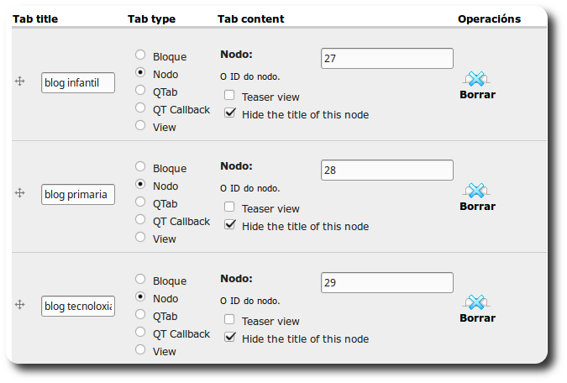This screenshot has height=383, width=567.
Task: Click the delete icon for blog primaria
Action: point(476,191)
